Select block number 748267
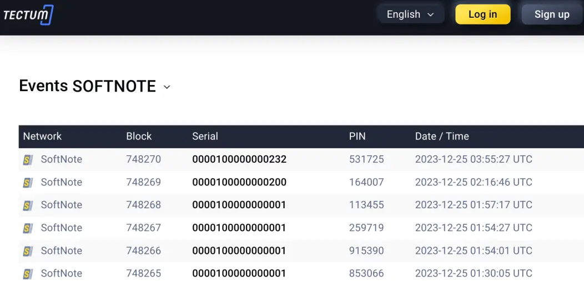 [143, 228]
